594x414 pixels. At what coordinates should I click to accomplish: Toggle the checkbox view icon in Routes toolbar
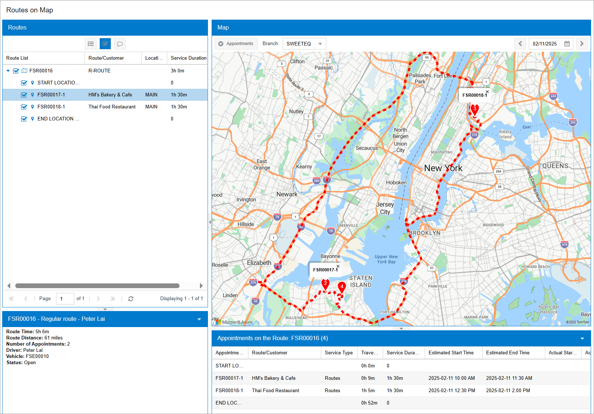(105, 44)
